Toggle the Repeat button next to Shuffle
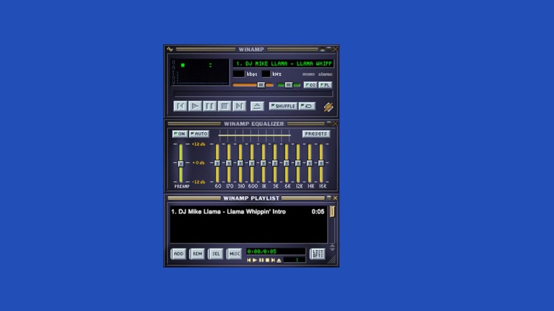Viewport: 554px width, 311px height. 307,106
